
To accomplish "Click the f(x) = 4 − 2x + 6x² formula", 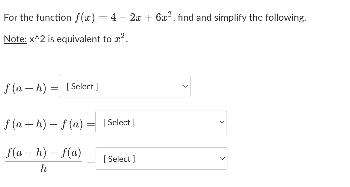I will point(123,17).
